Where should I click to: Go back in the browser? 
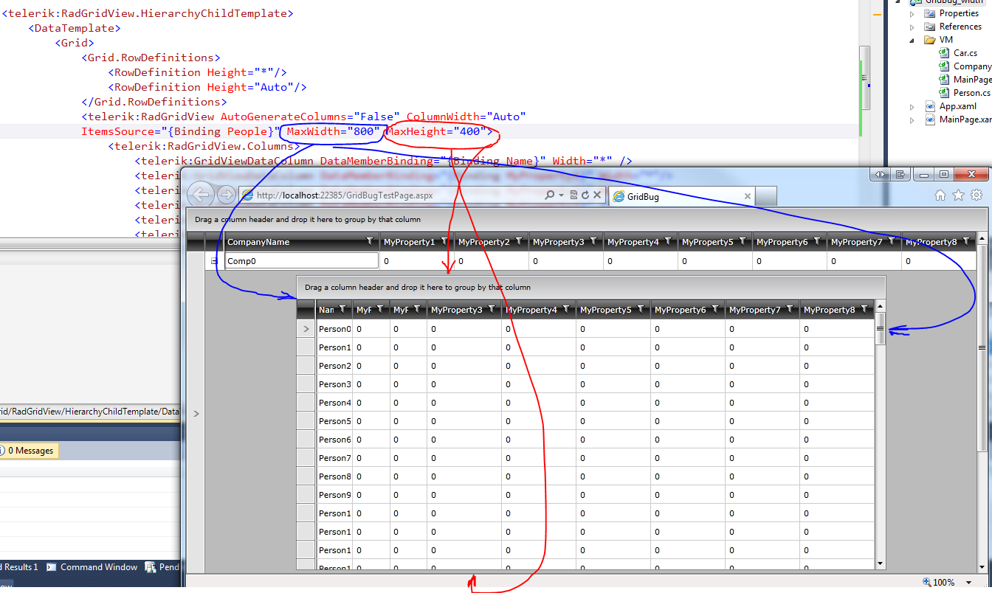point(201,195)
